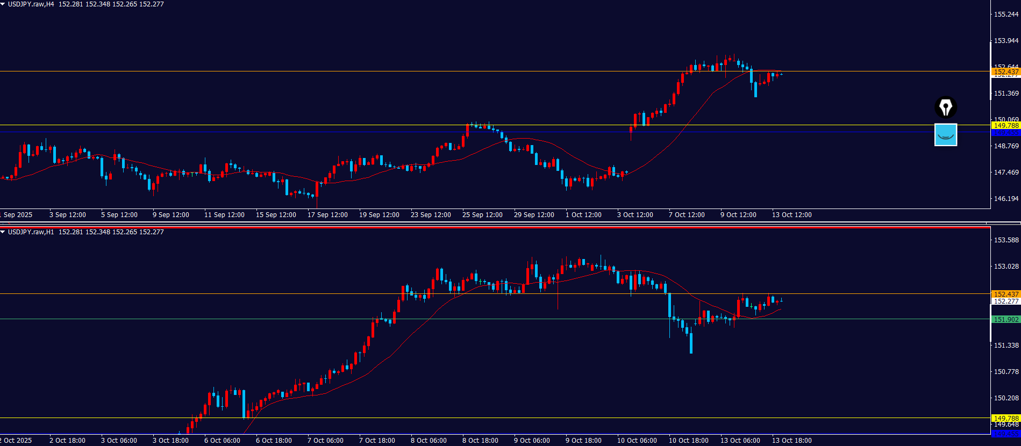Click the blue 149.455 label on H1 chart
Viewport: 1021px width, 446px height.
(x=1005, y=434)
